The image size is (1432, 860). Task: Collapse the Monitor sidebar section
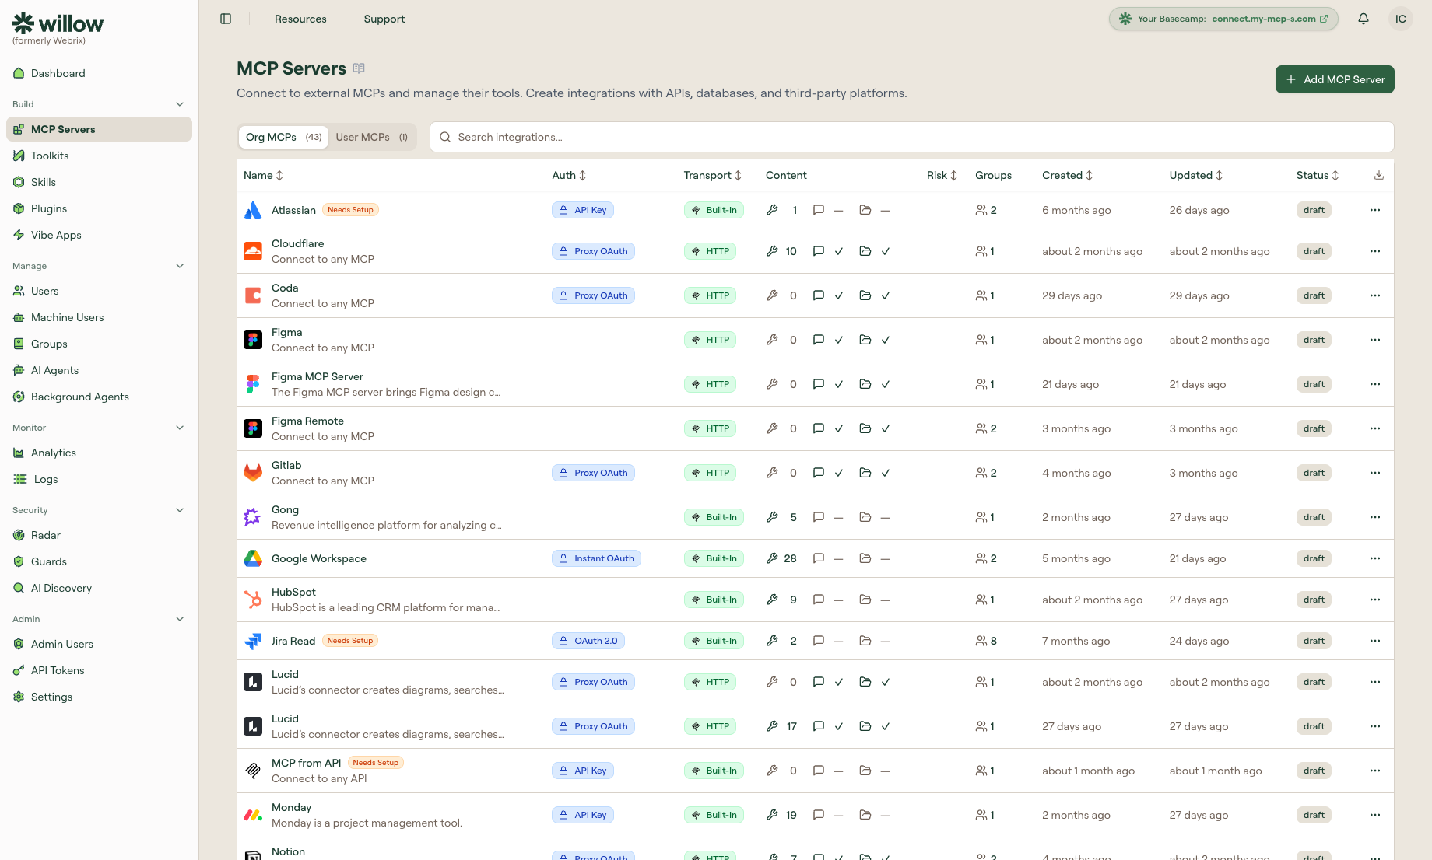coord(180,428)
